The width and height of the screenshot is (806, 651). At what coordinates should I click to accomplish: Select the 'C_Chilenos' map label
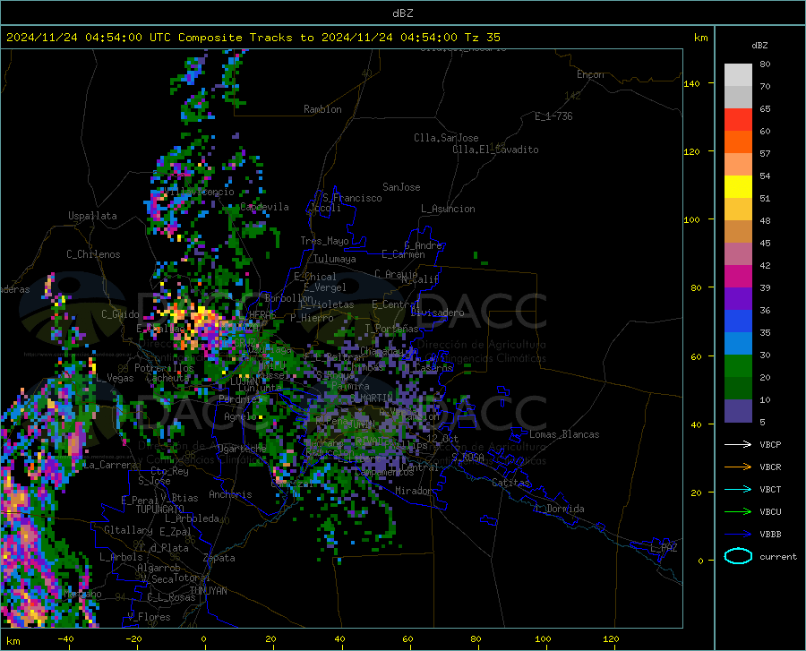coord(93,254)
